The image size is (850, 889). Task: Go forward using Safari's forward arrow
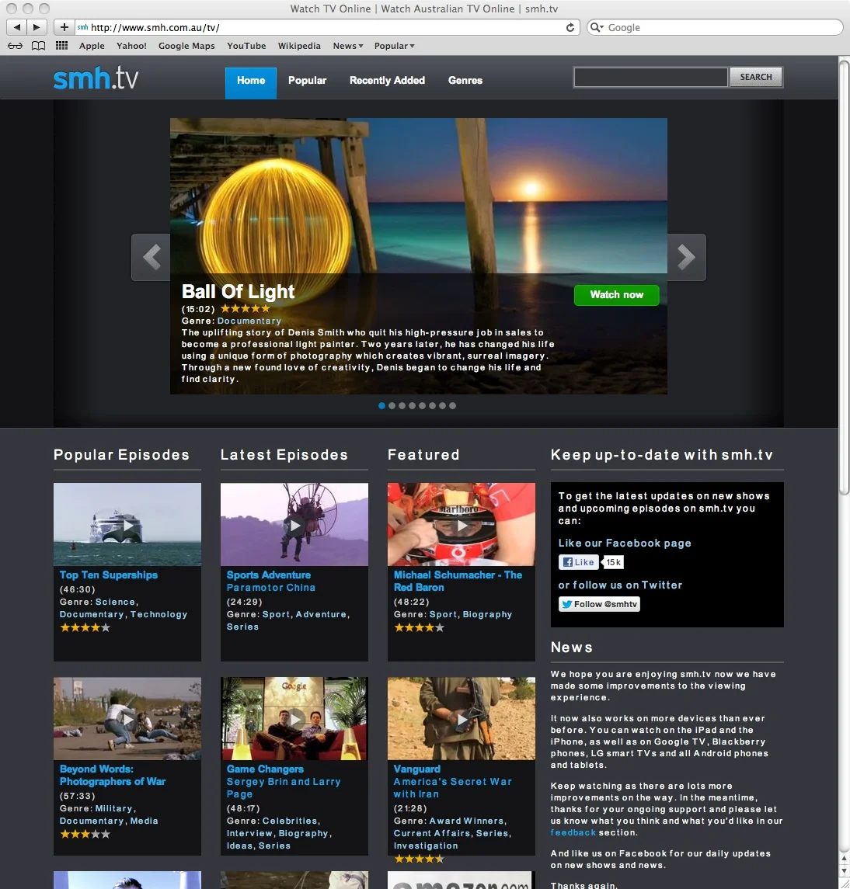pos(37,27)
